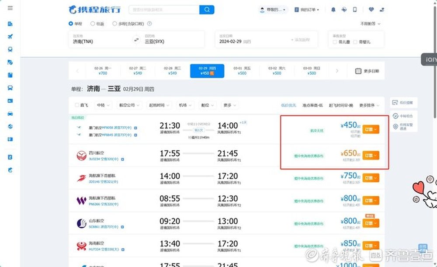The image size is (437, 267).
Task: Expand the 更多 more filters dropdown
Action: point(230,105)
